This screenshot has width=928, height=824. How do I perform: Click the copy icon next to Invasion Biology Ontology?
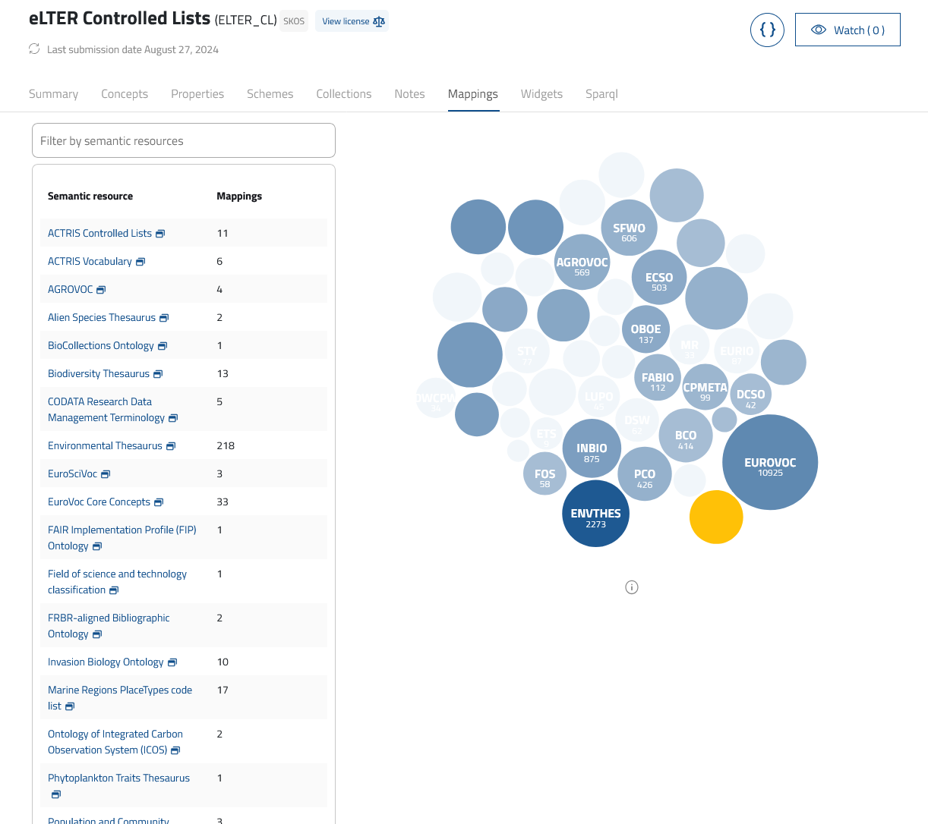pyautogui.click(x=172, y=662)
